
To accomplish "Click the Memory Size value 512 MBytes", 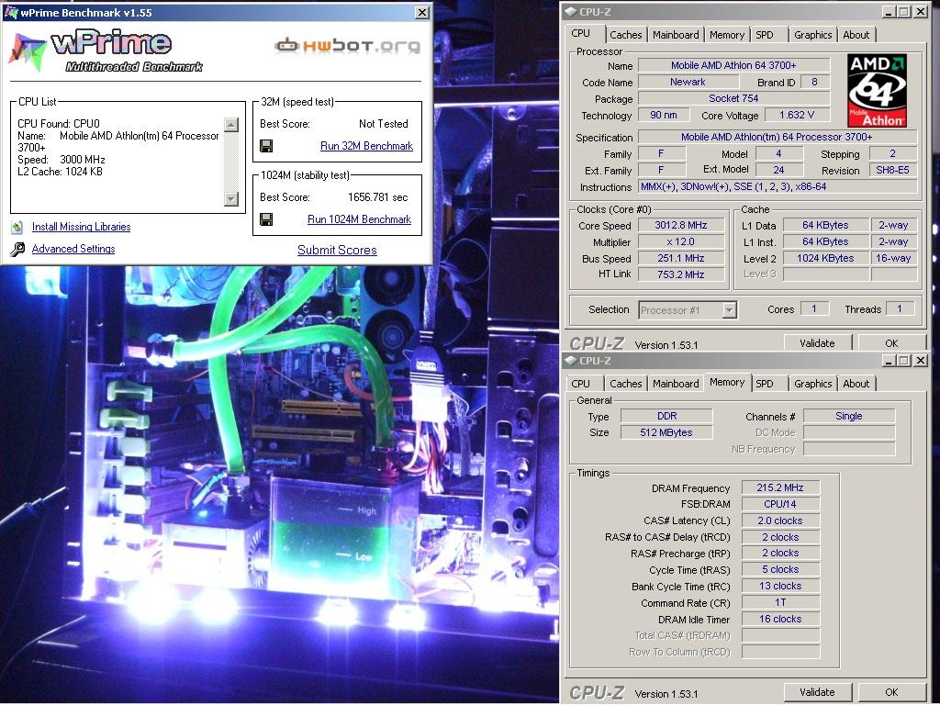I will click(x=666, y=432).
